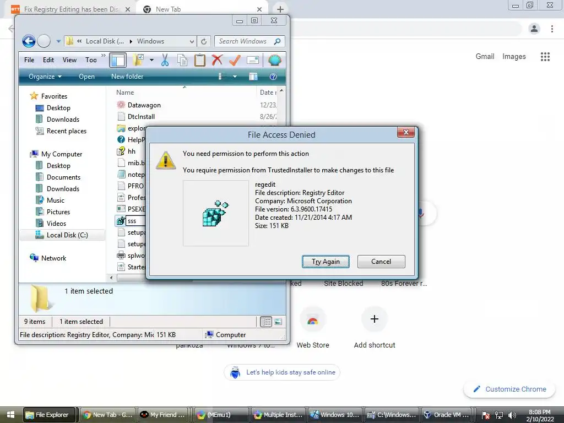Image resolution: width=564 pixels, height=423 pixels.
Task: Open the File menu
Action: pyautogui.click(x=29, y=60)
